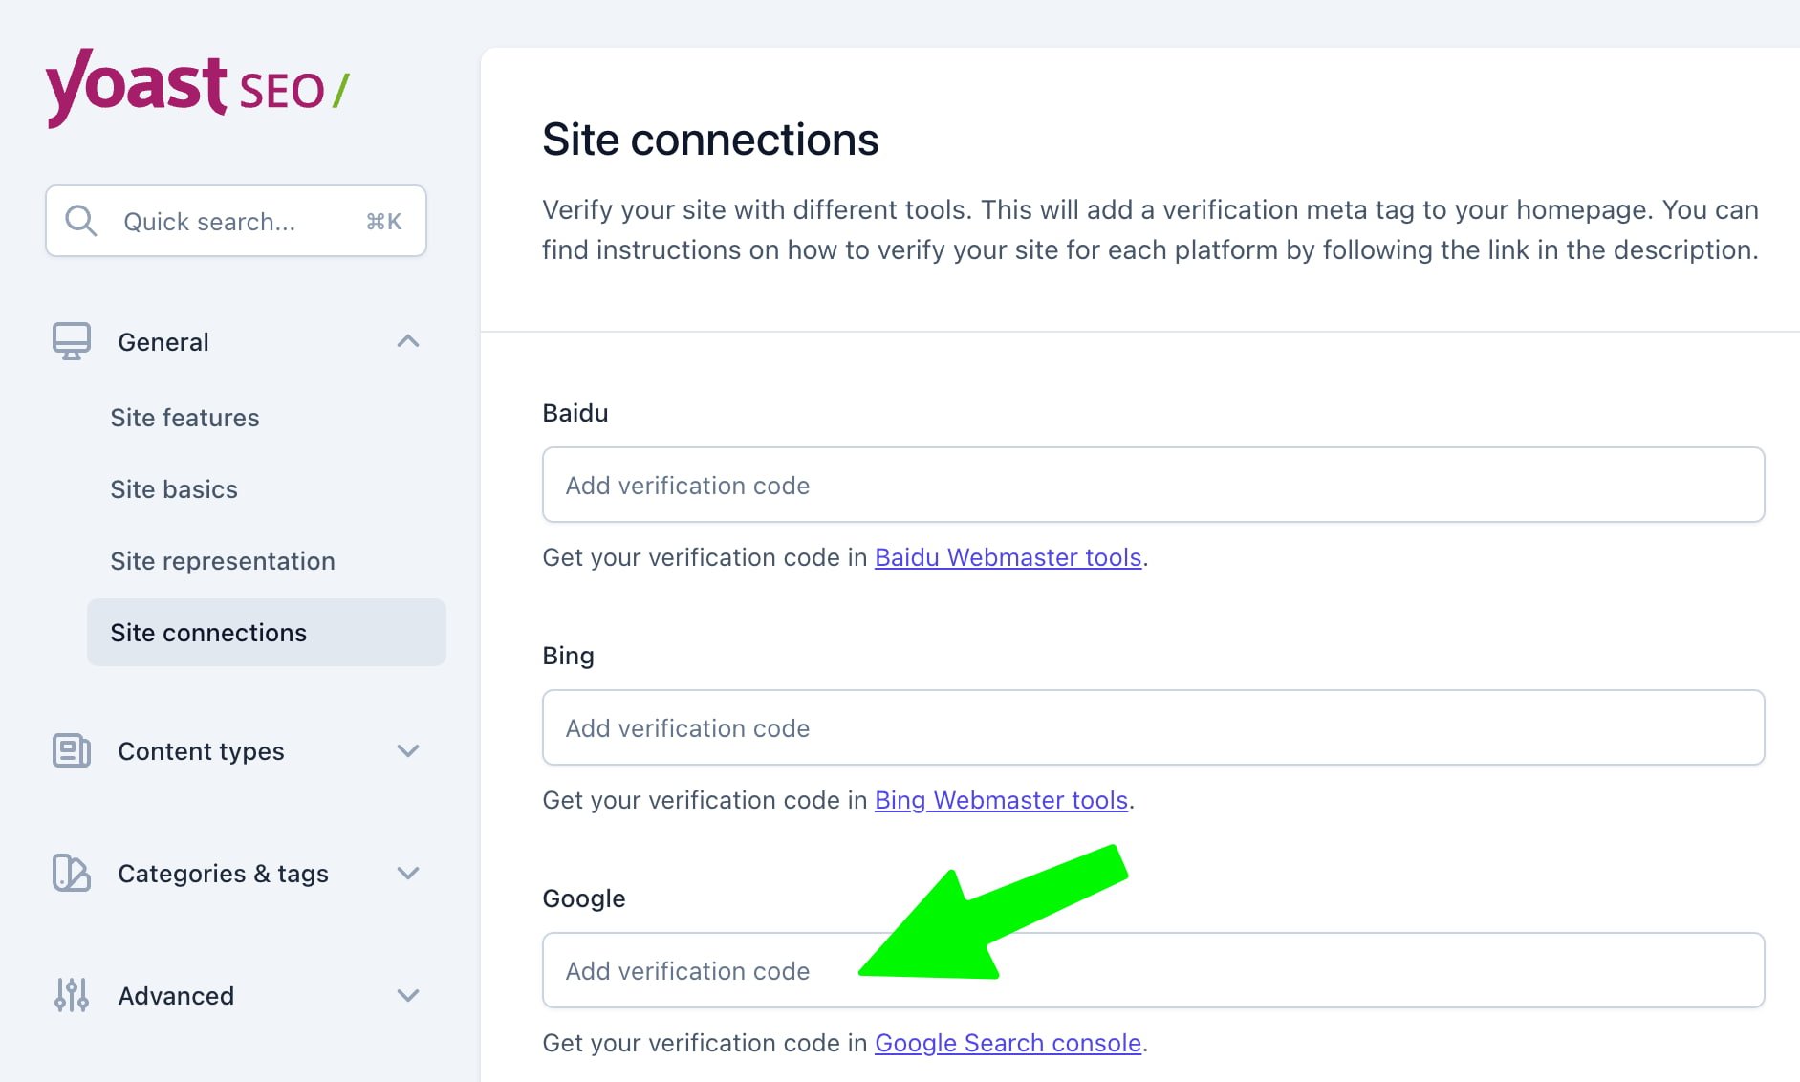
Task: Click the General menu label
Action: [x=163, y=342]
